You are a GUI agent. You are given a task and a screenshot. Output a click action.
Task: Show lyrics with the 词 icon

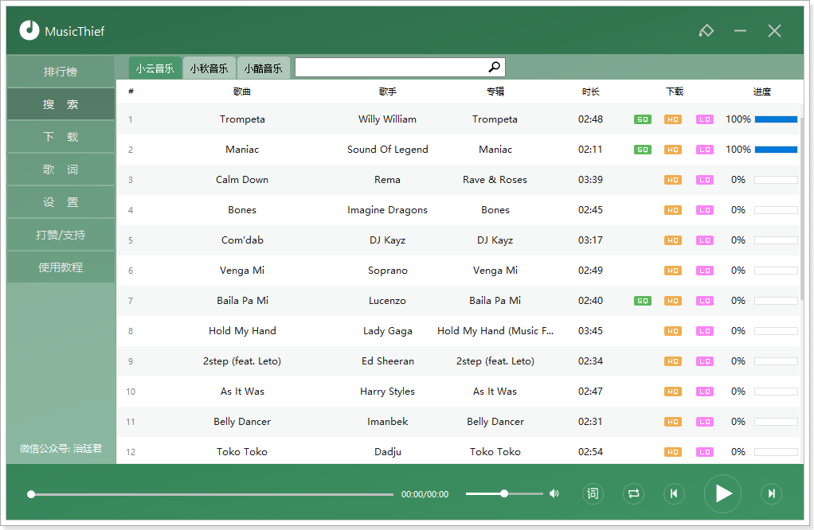pyautogui.click(x=593, y=493)
